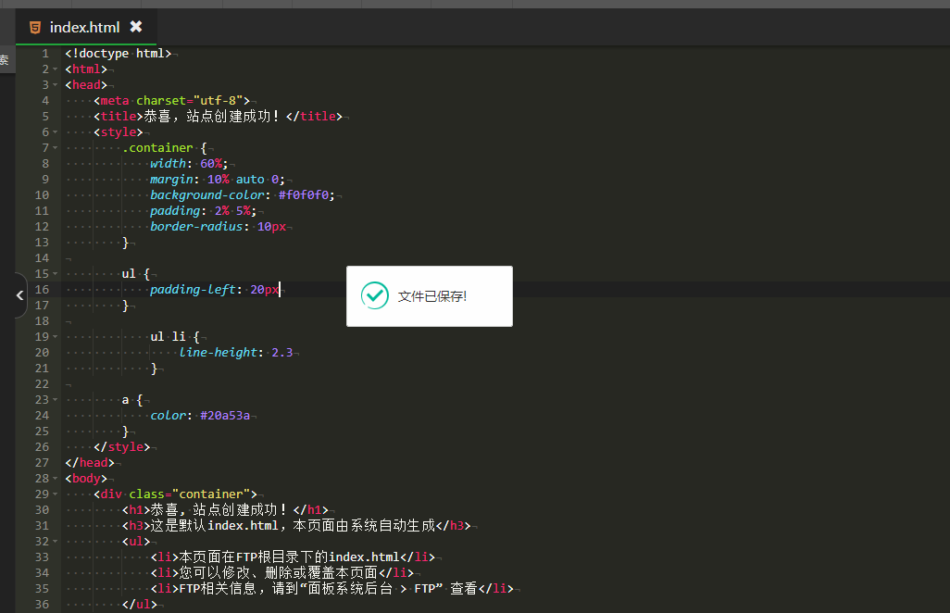Click the meta charset="utf-8" line
The height and width of the screenshot is (613, 950).
coord(171,101)
